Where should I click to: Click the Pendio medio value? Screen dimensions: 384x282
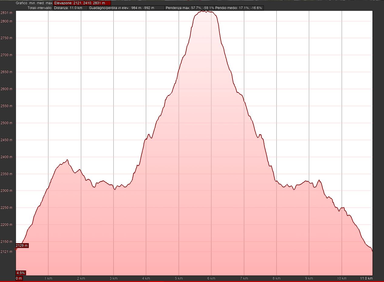(x=239, y=8)
